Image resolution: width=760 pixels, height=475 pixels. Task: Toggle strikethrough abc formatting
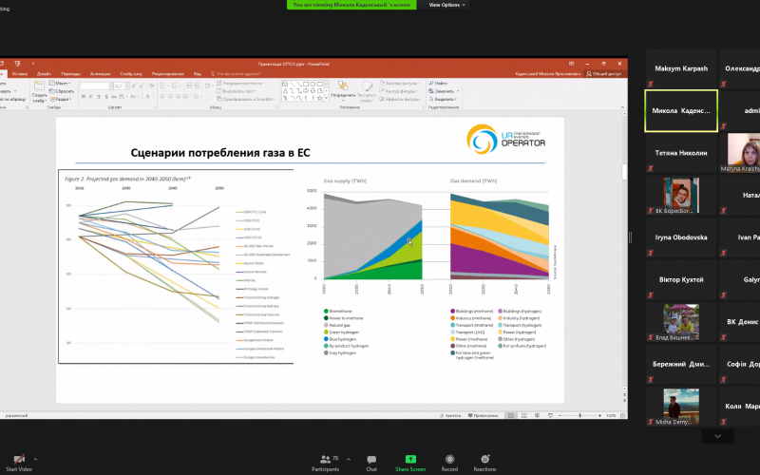click(x=114, y=97)
